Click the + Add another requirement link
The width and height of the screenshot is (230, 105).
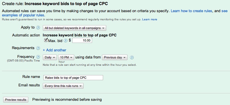pos(54,50)
